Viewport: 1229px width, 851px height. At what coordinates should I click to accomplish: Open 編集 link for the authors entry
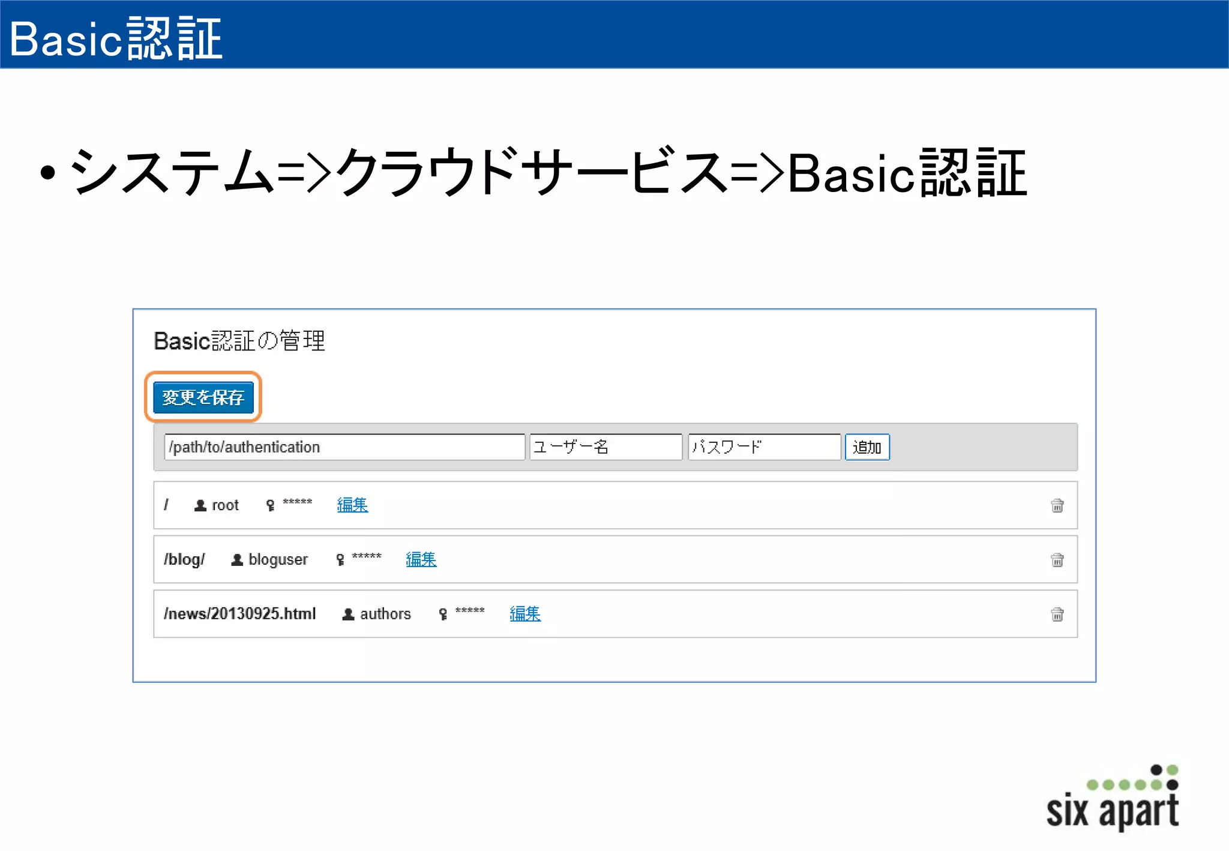[x=525, y=614]
